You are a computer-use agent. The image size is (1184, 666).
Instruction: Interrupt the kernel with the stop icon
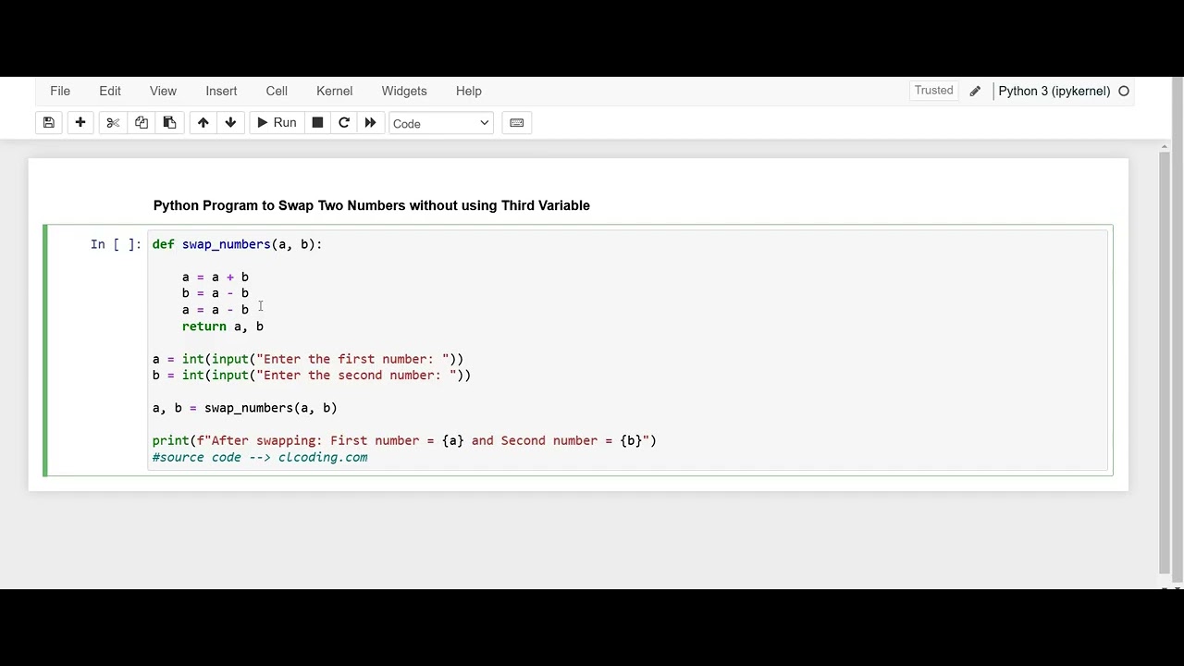click(317, 123)
